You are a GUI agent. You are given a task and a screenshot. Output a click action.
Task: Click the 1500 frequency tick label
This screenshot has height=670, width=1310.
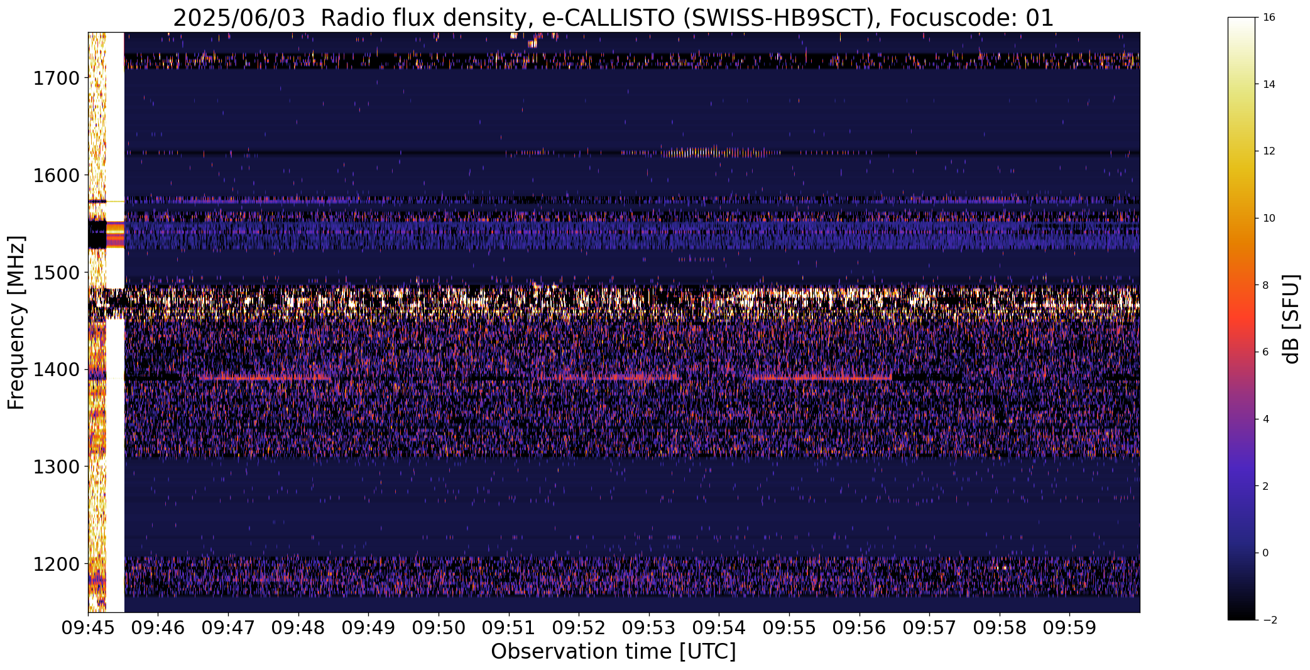[x=56, y=273]
